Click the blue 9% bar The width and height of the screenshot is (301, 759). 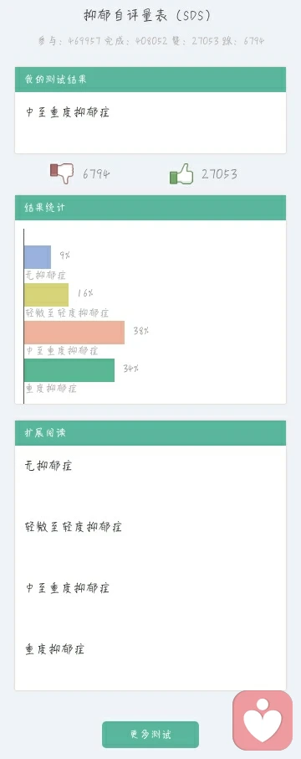coord(38,257)
